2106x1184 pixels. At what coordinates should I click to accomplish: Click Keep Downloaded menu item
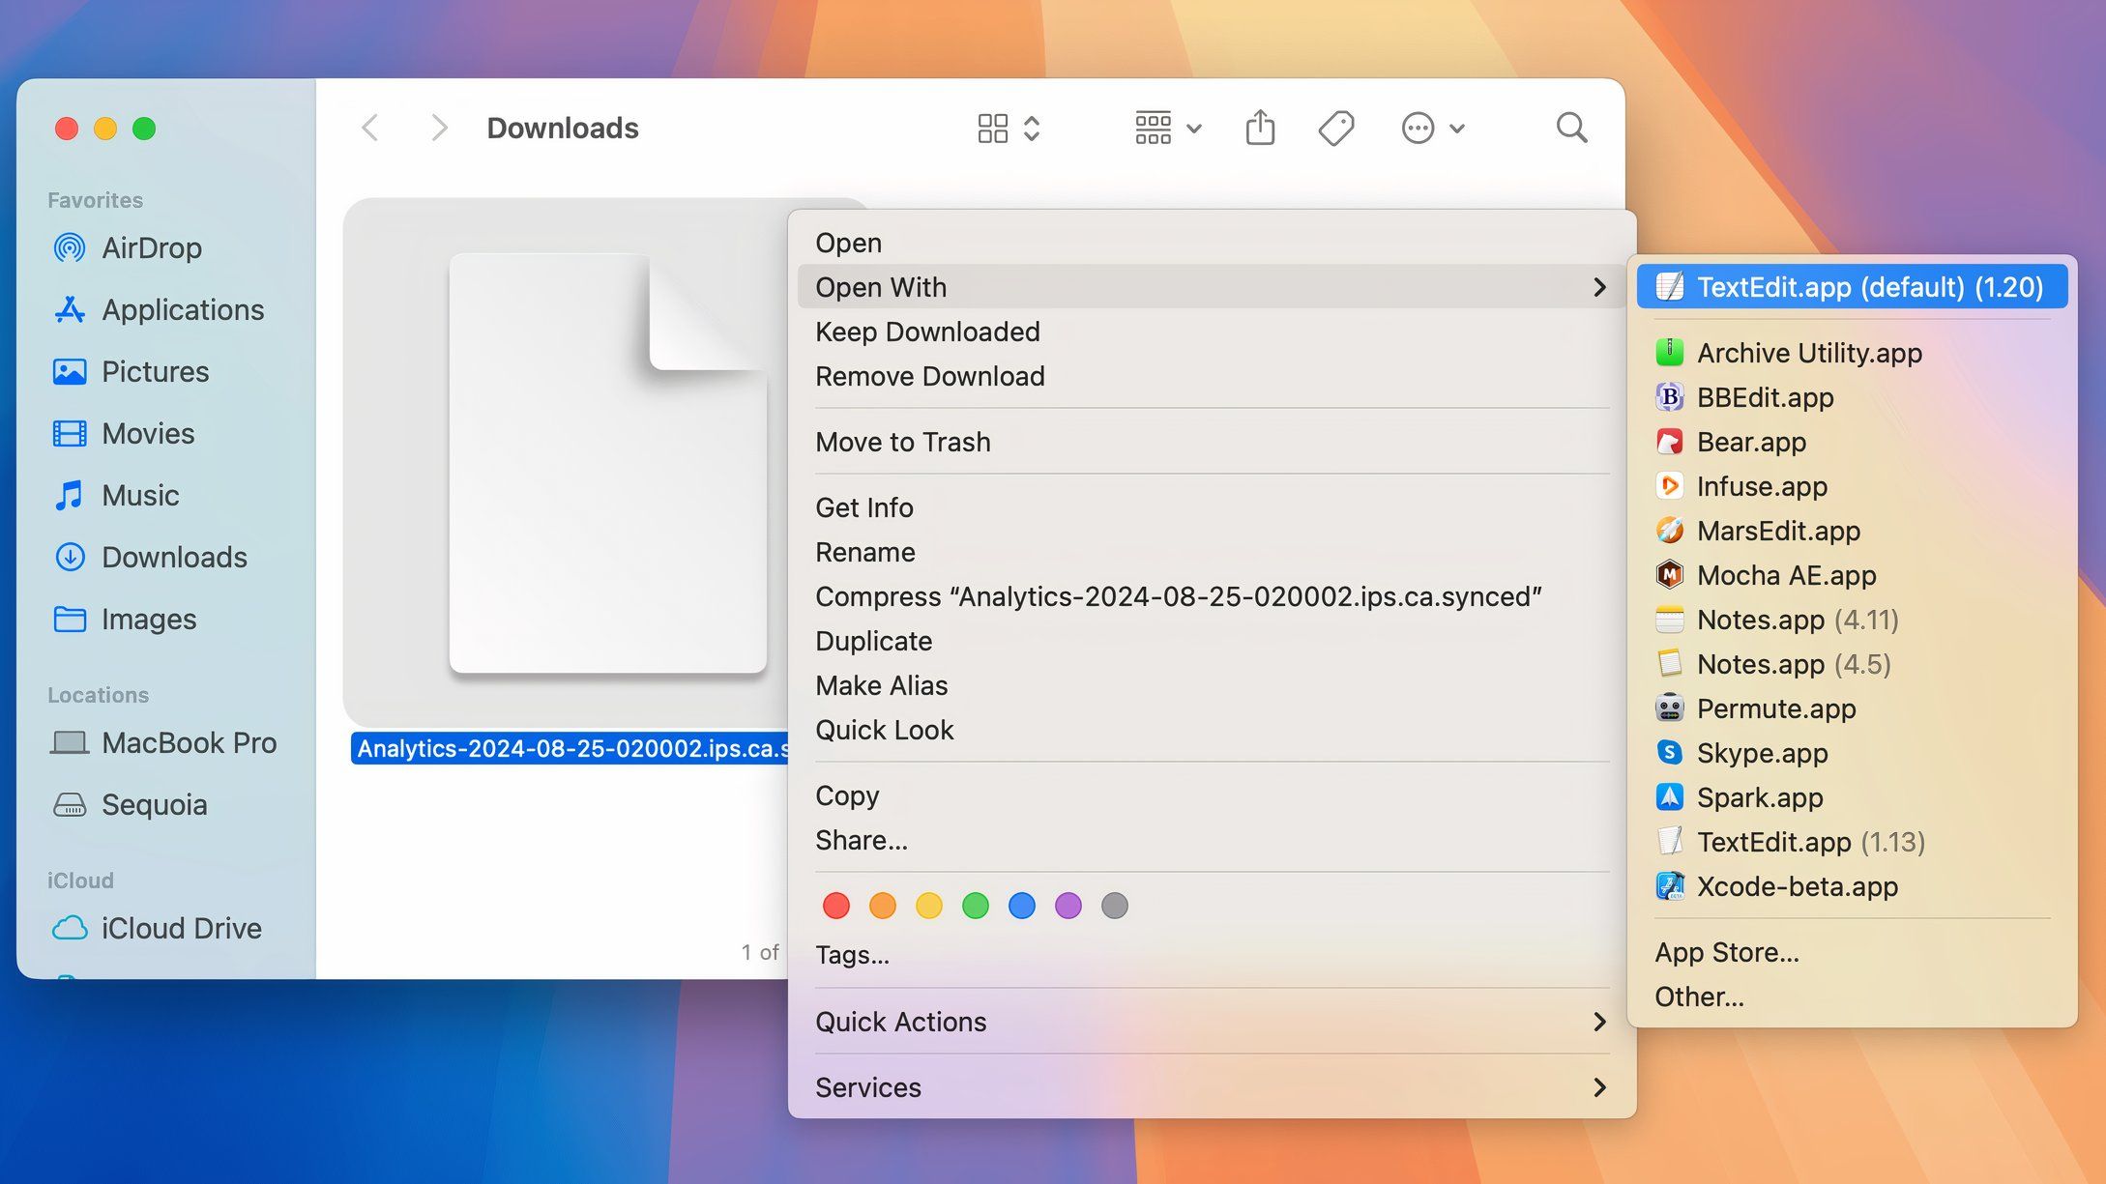[927, 330]
